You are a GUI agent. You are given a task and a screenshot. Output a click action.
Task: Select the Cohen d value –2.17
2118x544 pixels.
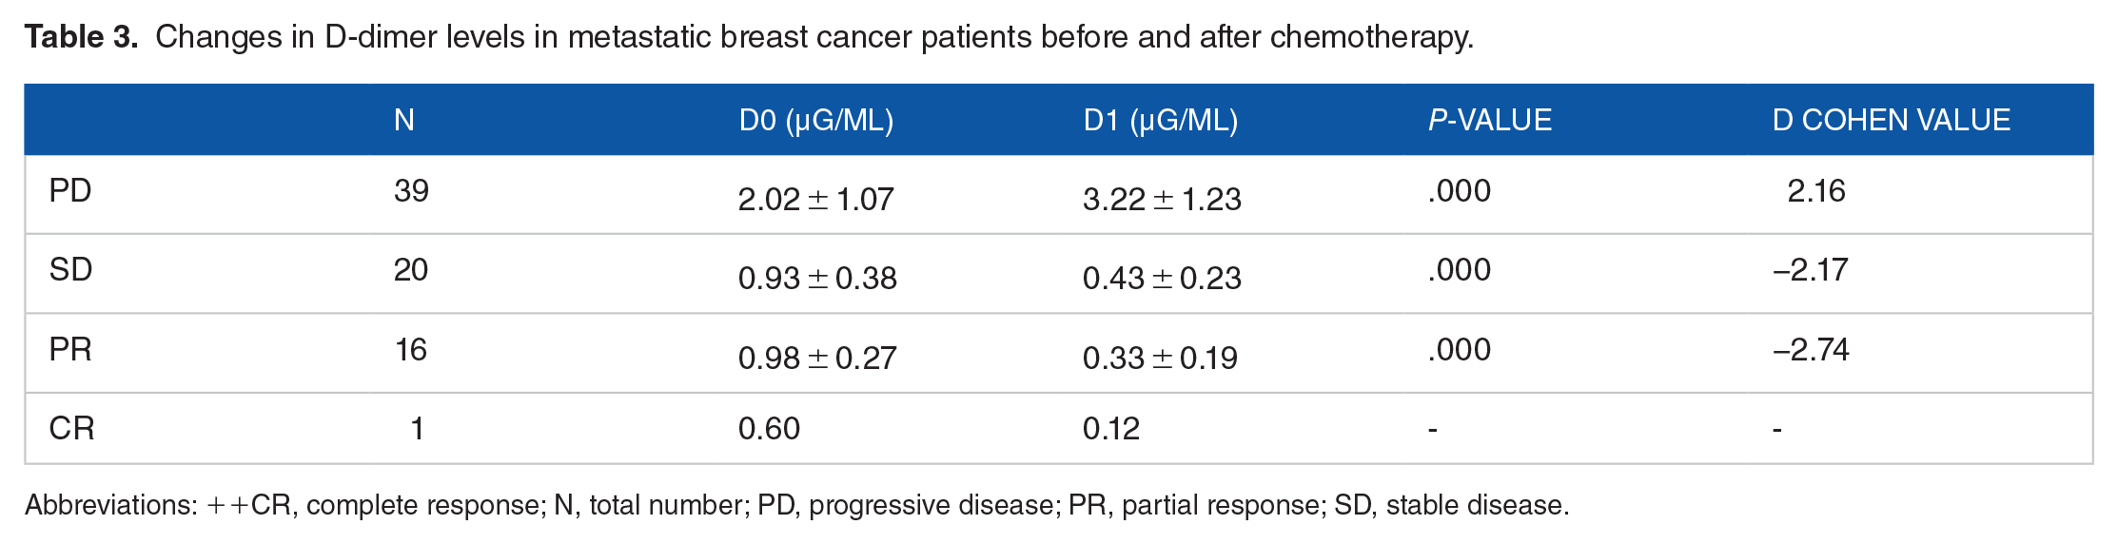coord(1810,270)
